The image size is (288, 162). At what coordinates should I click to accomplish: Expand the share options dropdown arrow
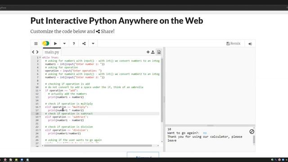pyautogui.click(x=93, y=44)
